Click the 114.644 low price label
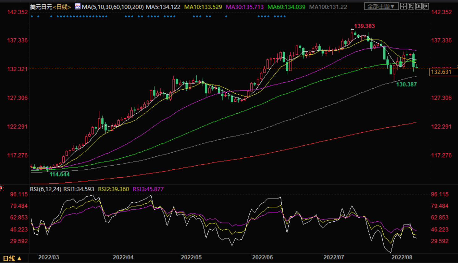Image resolution: width=458 pixels, height=263 pixels. pos(60,174)
